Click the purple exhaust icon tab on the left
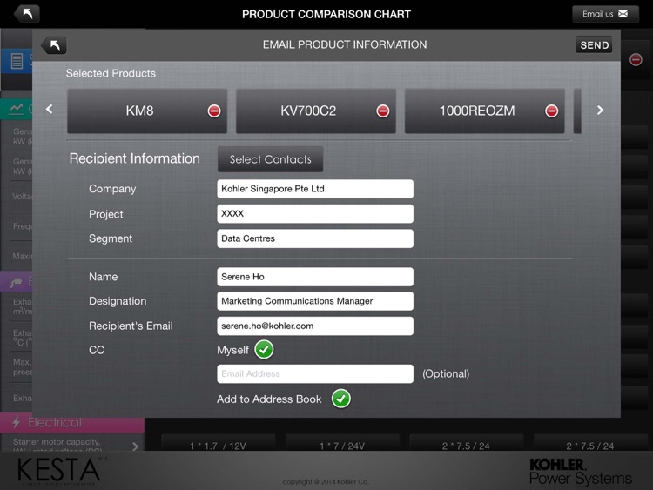This screenshot has height=490, width=653. 17,283
